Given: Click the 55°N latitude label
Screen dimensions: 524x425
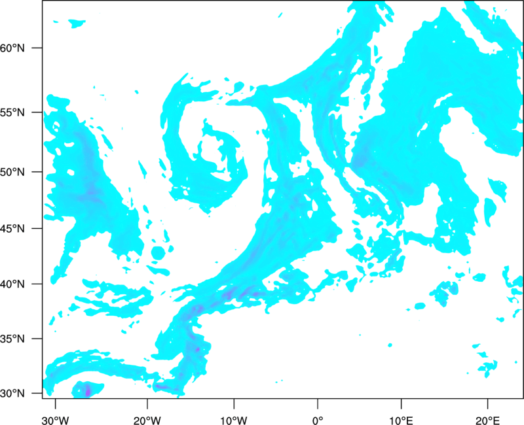Looking at the screenshot, I should tap(12, 112).
